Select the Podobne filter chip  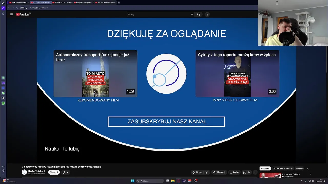coord(300,169)
